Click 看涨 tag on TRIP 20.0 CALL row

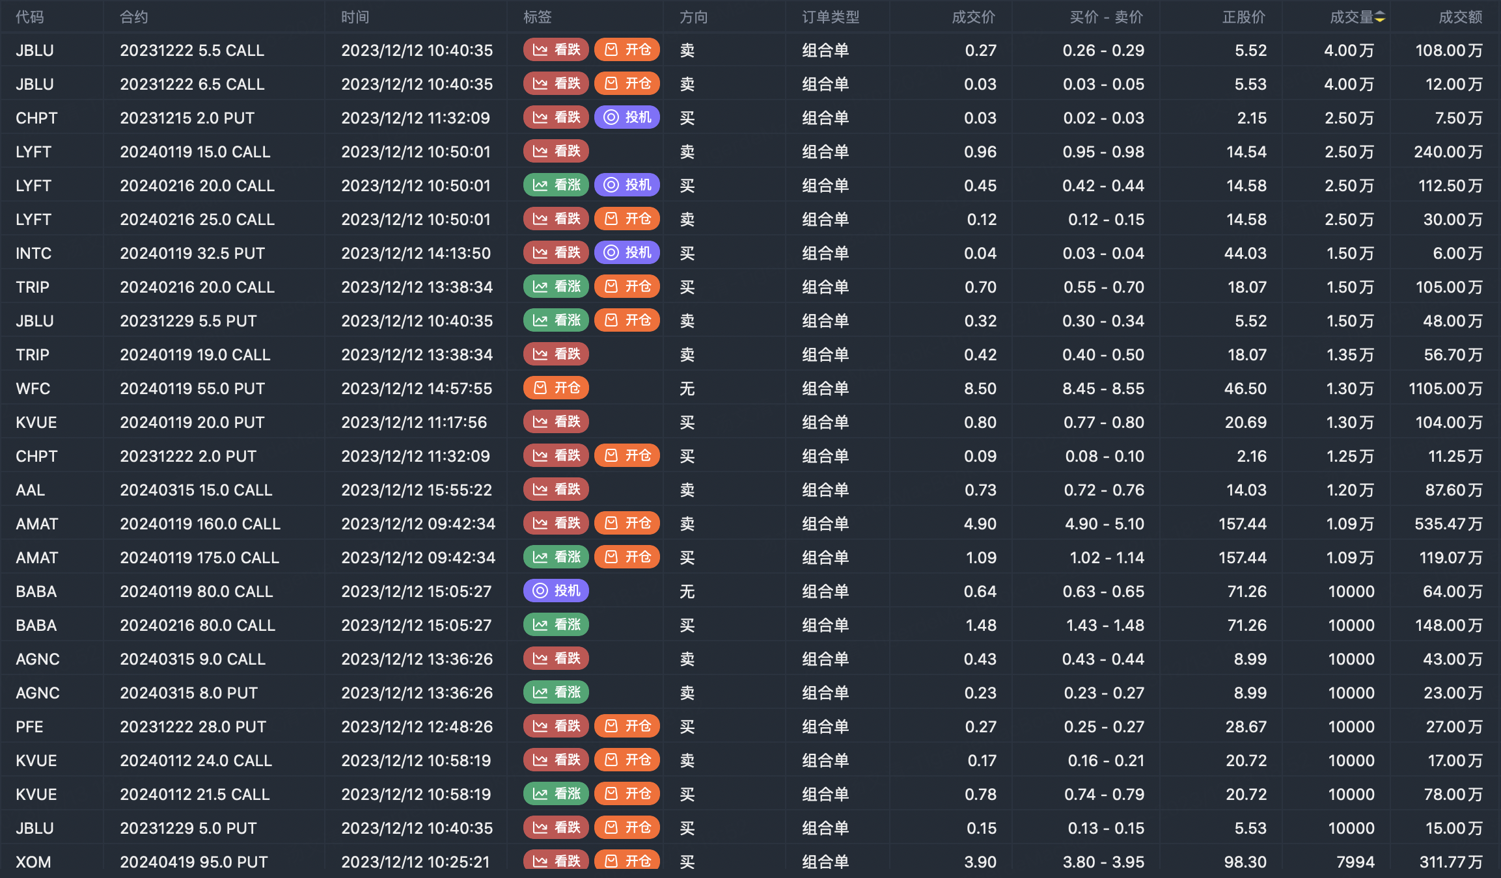click(x=556, y=287)
